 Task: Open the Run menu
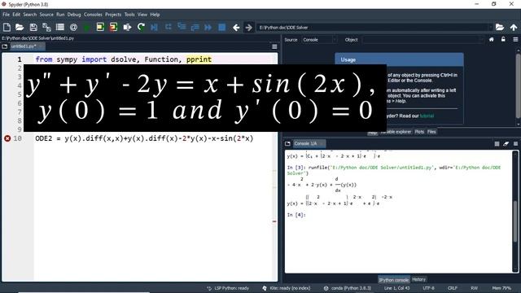[x=60, y=15]
